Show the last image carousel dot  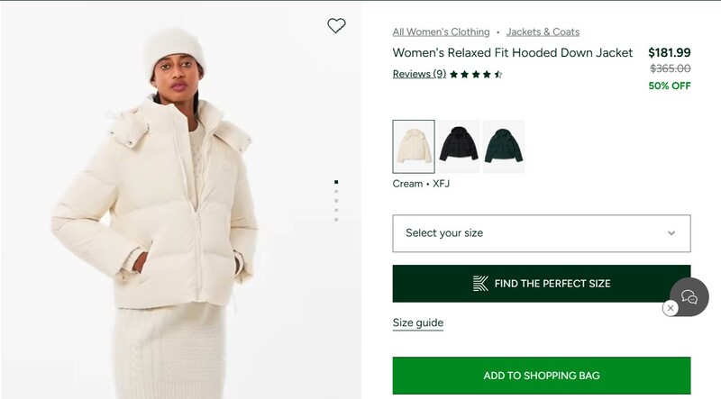tap(336, 219)
